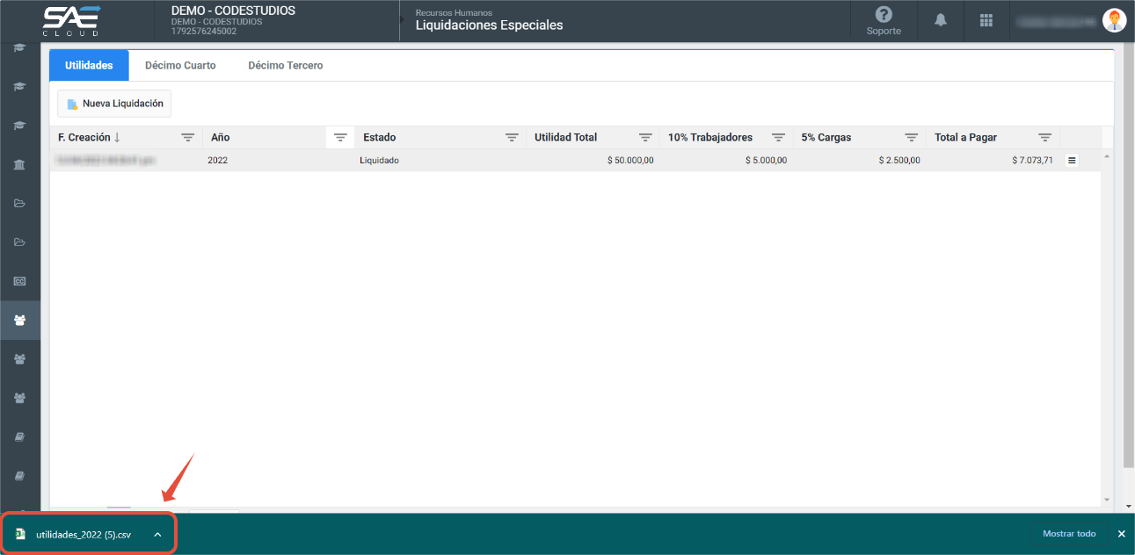Close the downloads bar

(1121, 534)
